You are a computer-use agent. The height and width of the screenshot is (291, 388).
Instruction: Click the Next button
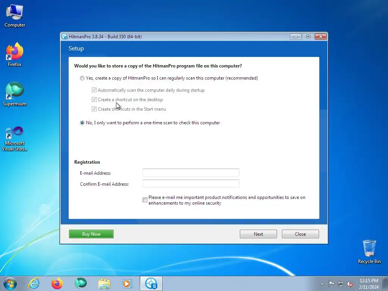click(258, 234)
